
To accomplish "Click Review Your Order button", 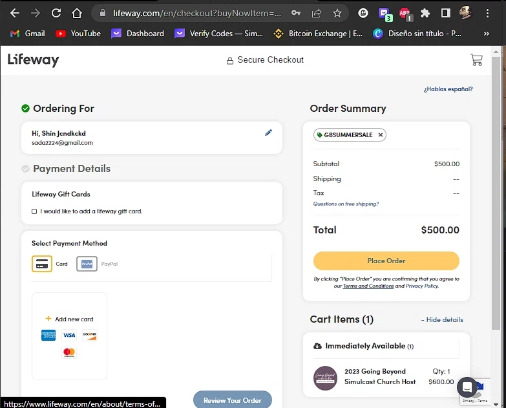I will [233, 400].
